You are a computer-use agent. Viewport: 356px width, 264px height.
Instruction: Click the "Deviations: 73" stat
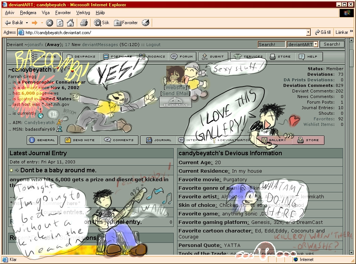(x=325, y=74)
